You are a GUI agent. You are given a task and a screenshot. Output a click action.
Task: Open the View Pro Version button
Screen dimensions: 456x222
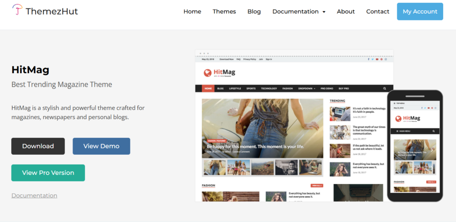pyautogui.click(x=48, y=173)
